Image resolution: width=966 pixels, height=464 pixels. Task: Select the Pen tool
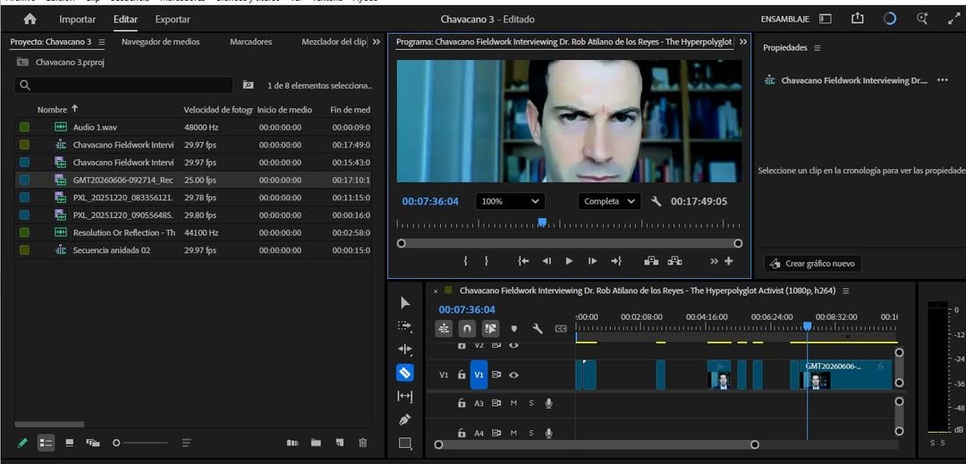405,419
